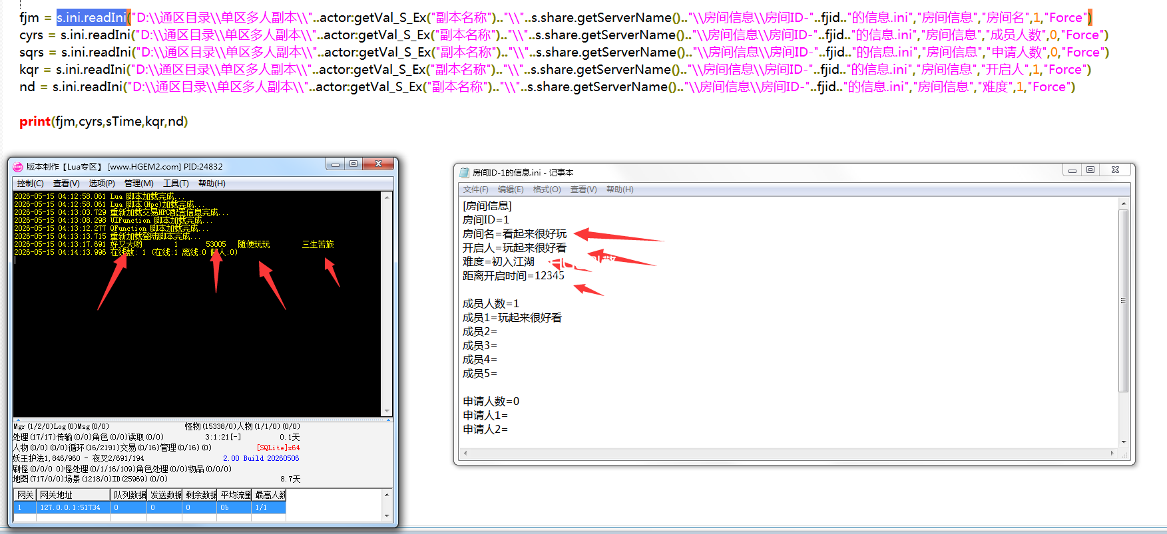Click the Mgr(1/2/0)Log(0)Msg(0/0) status line

[x=61, y=426]
